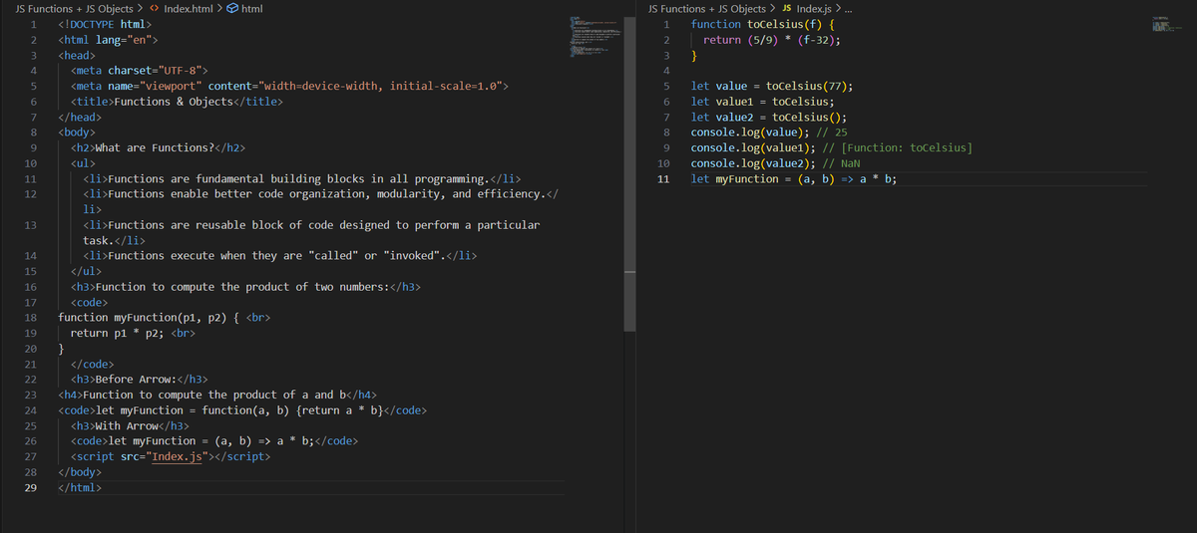Click the JS file icon beside Index.js

(787, 8)
